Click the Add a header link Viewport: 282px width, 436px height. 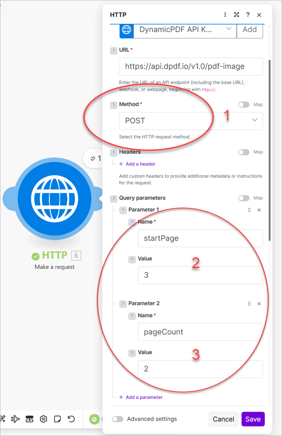pyautogui.click(x=137, y=164)
